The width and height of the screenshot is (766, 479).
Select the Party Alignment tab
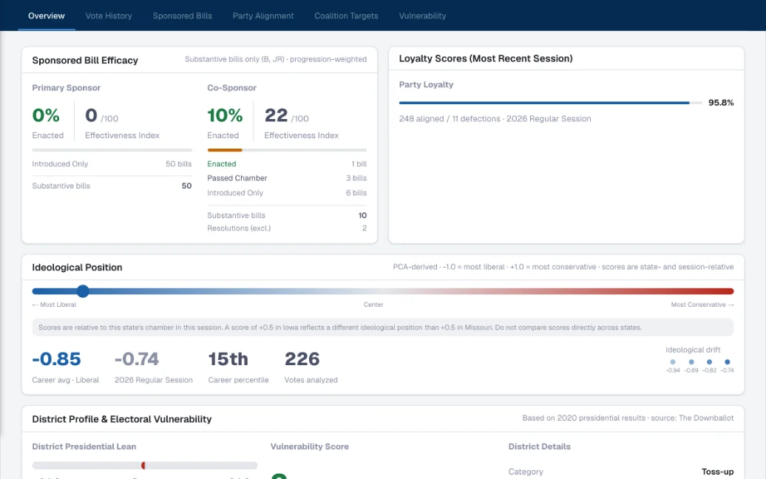coord(262,16)
